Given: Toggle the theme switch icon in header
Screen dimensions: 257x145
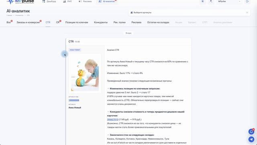Looking at the screenshot, I should click(202, 1).
